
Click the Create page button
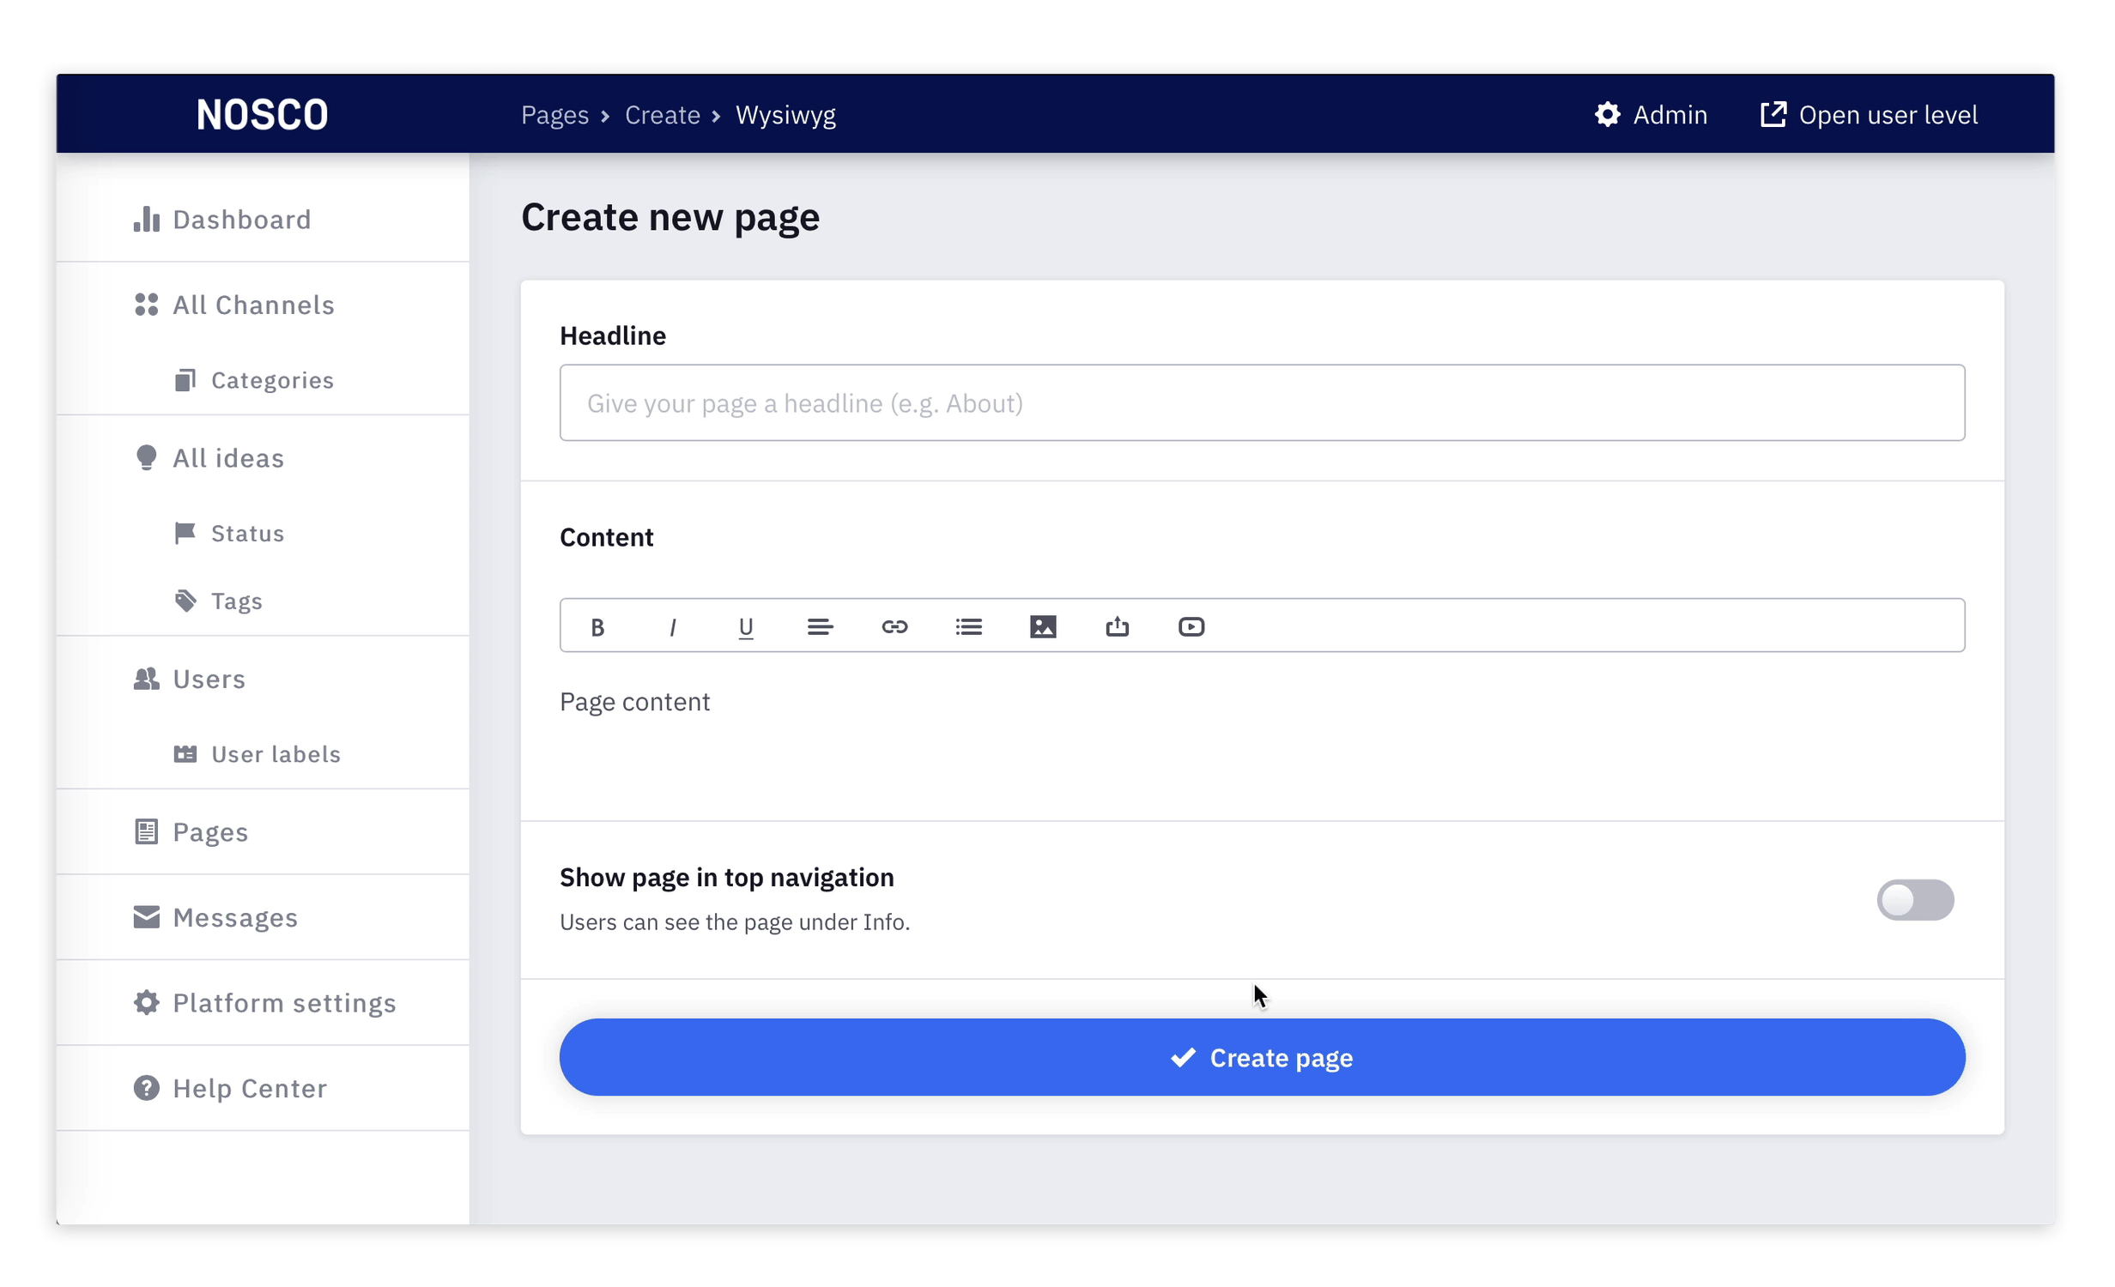point(1262,1057)
